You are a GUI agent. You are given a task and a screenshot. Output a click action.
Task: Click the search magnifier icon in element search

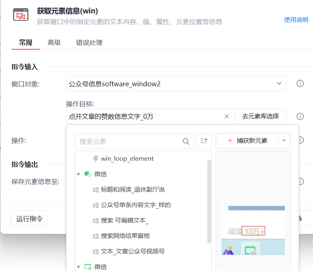(186, 141)
